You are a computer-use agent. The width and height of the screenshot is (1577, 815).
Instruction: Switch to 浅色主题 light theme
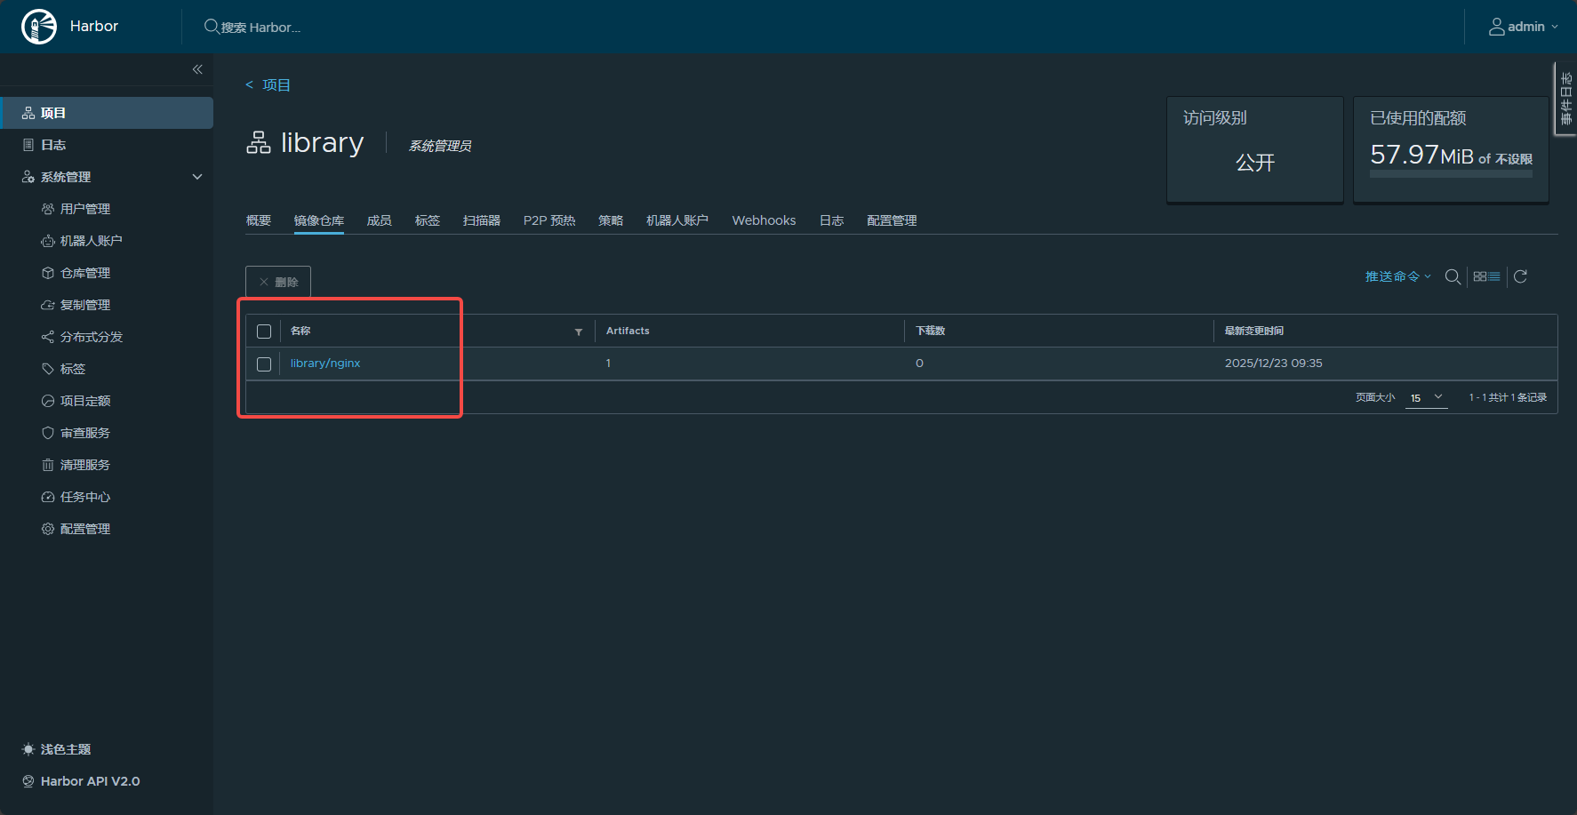pos(57,749)
